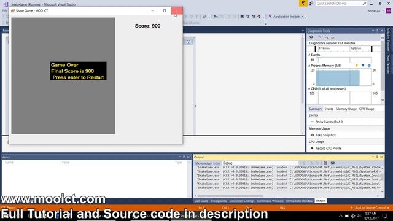The height and width of the screenshot is (221, 393).
Task: Click the Score: 900 label
Action: click(x=147, y=26)
